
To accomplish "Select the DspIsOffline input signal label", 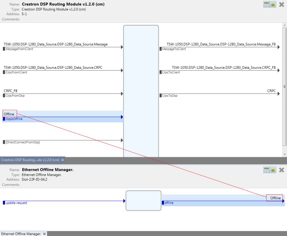I will [14, 119].
